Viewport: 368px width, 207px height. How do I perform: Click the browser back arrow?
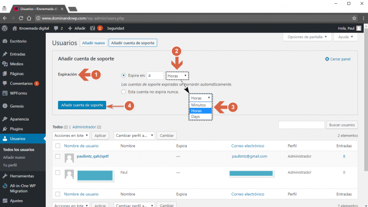(x=5, y=18)
